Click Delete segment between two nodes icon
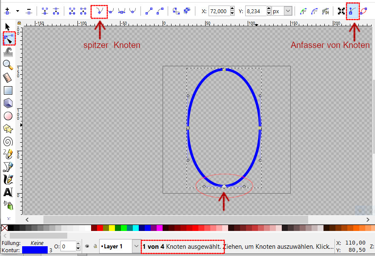The width and height of the screenshot is (375, 256). click(83, 11)
